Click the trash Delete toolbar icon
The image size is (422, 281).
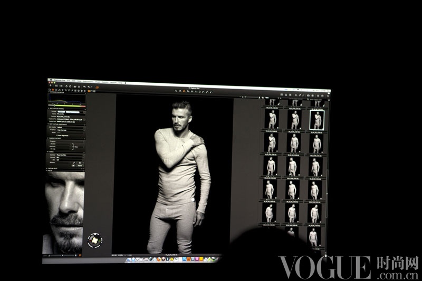click(79, 87)
